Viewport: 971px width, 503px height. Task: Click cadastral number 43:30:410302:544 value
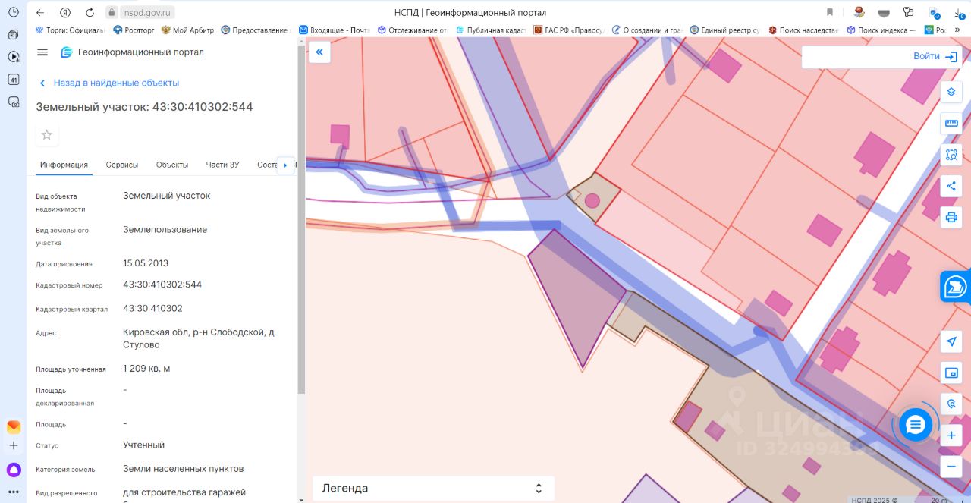162,285
